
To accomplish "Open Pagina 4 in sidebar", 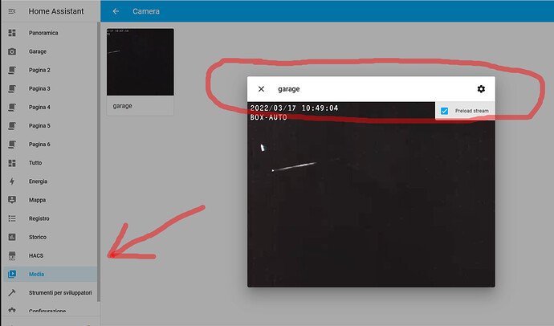I will click(50, 107).
